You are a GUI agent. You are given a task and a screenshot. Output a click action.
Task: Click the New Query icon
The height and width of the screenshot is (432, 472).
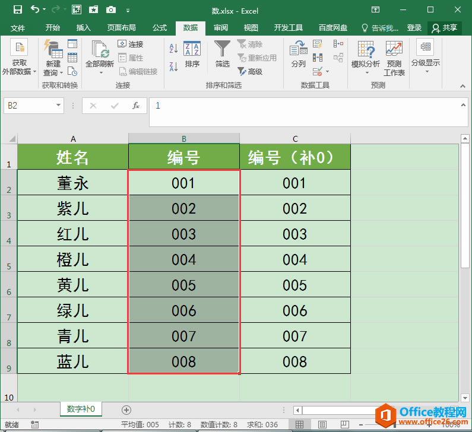pos(53,48)
